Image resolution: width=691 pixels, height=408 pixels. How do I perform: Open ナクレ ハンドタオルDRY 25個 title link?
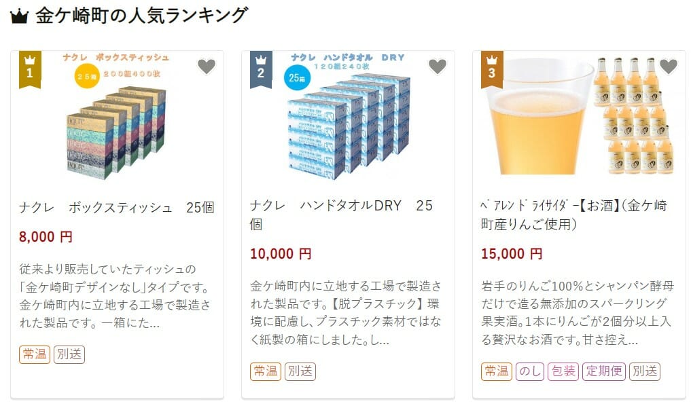[342, 215]
